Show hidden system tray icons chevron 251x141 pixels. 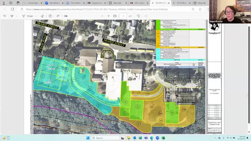[x=215, y=138]
